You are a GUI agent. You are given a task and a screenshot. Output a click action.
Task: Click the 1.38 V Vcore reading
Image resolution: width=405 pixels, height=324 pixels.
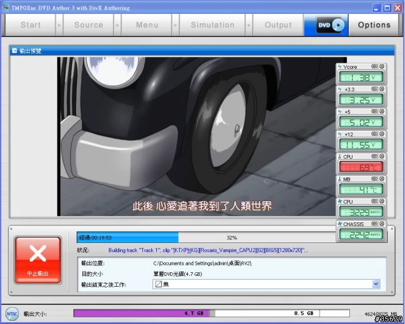pos(361,77)
